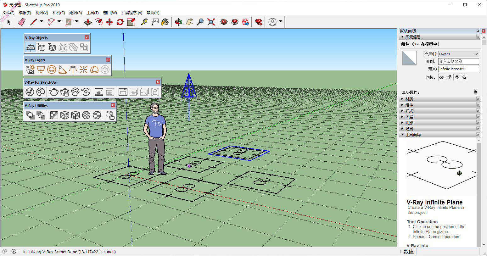Toggle the lock icon in 图元信息
This screenshot has width=487, height=256.
[449, 77]
